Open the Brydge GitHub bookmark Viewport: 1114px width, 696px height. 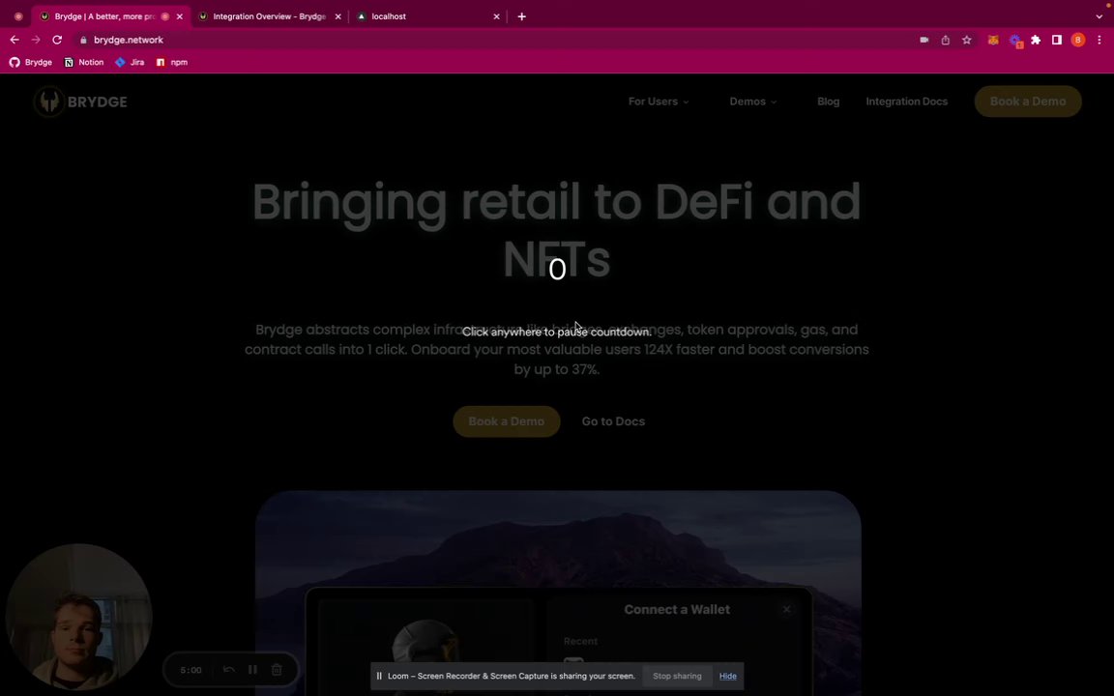click(31, 62)
